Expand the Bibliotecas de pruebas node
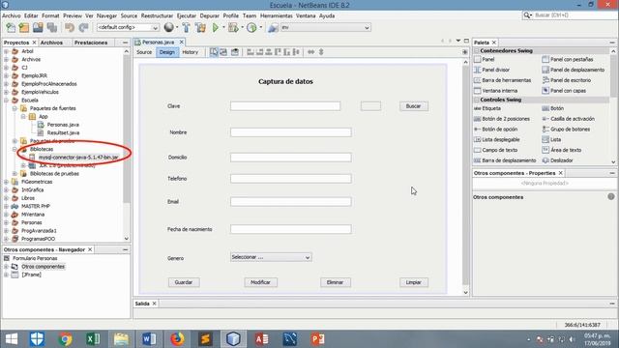Image resolution: width=619 pixels, height=348 pixels. [x=15, y=174]
